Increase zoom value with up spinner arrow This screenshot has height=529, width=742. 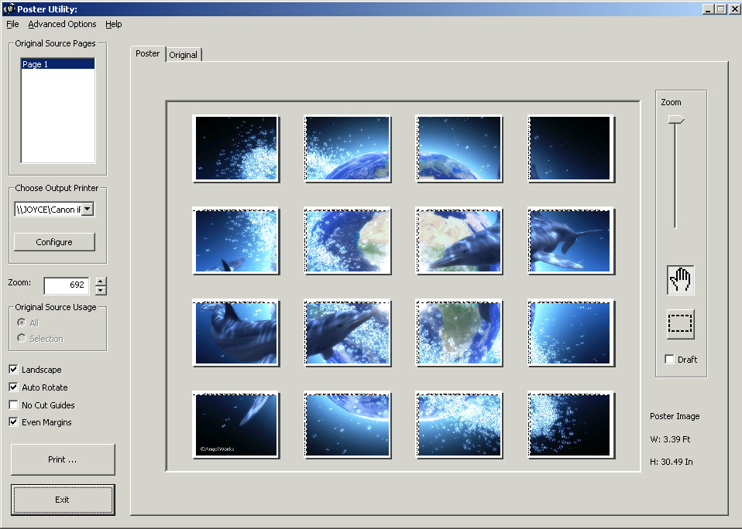point(101,282)
